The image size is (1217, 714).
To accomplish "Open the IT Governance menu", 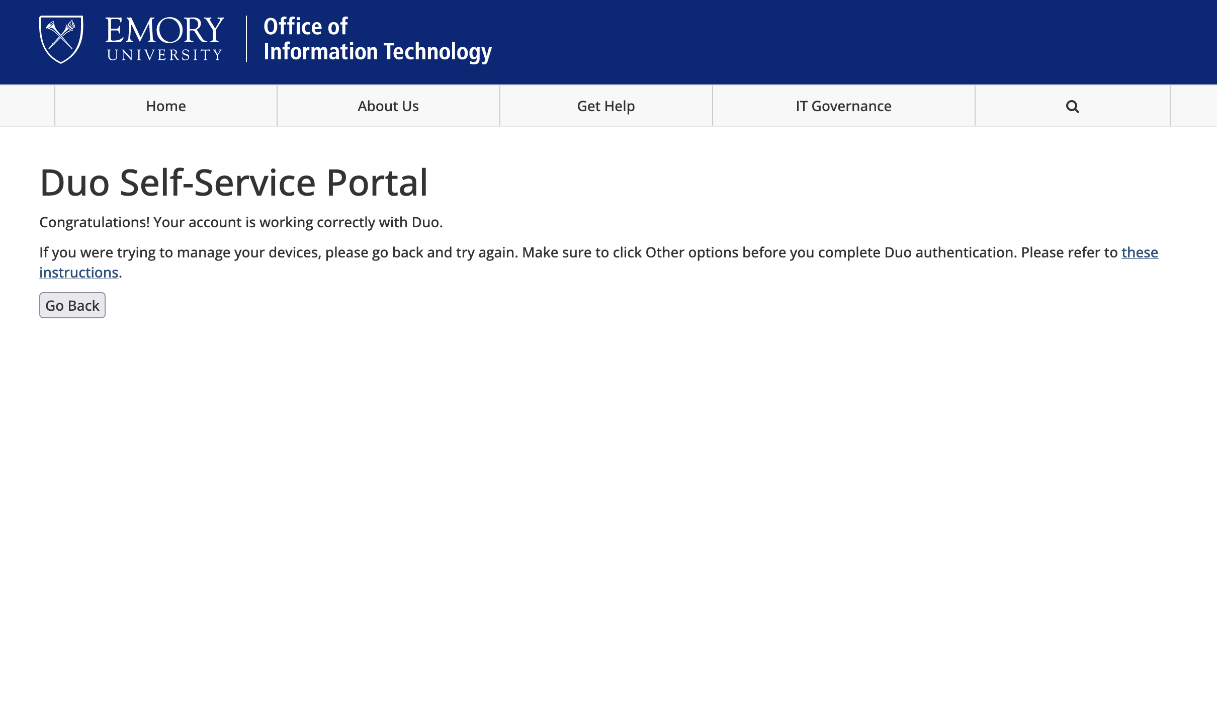I will pos(843,106).
